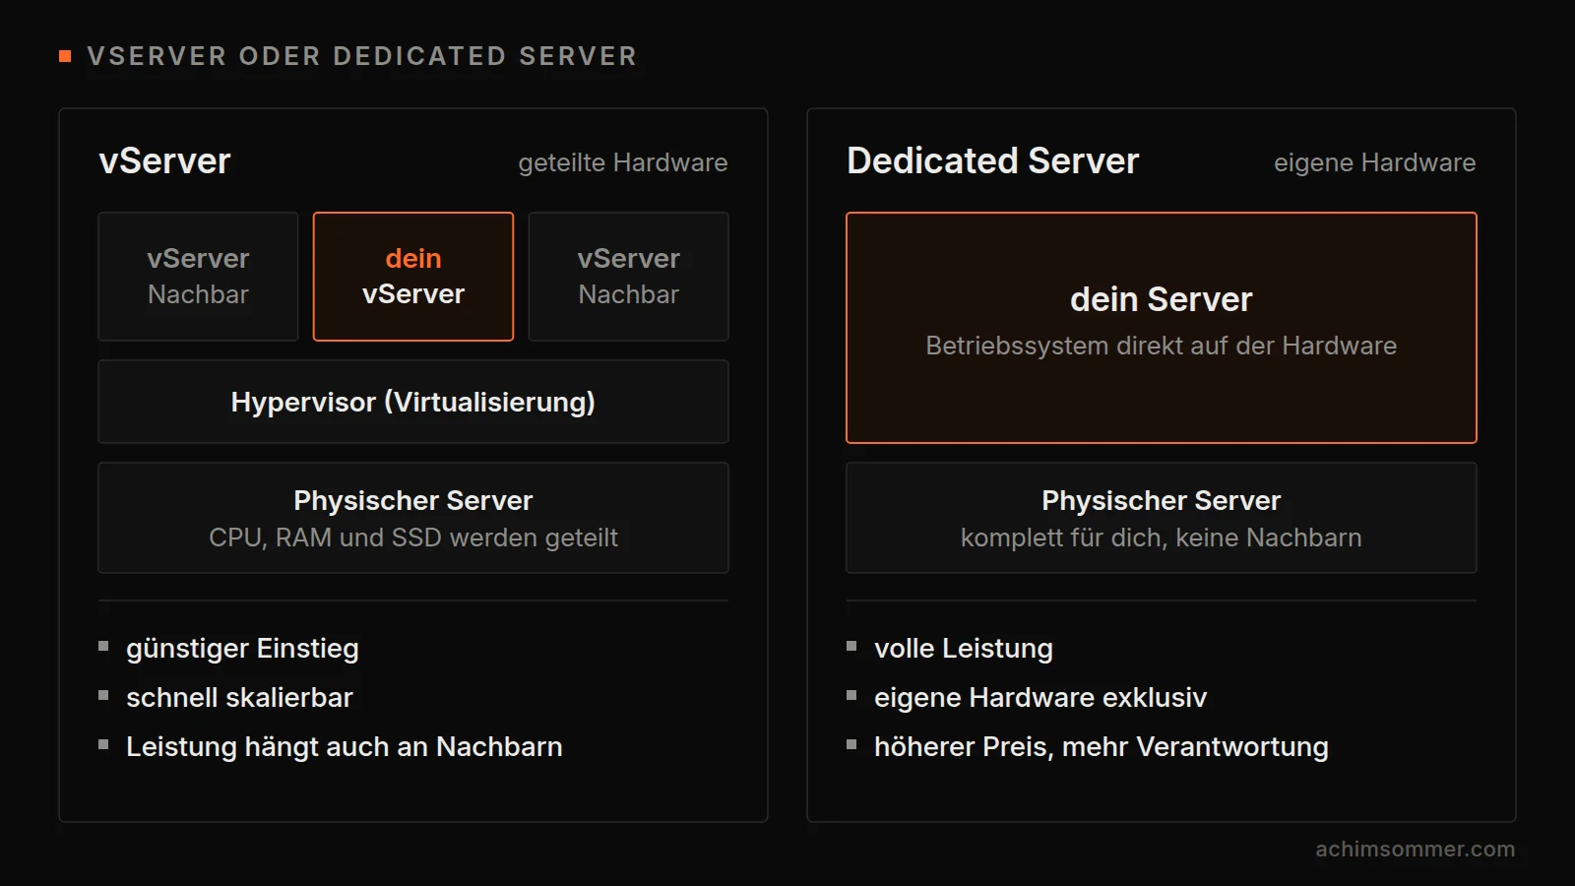Click the 'VSERVER ODER DEDICATED SERVER' heading
The height and width of the screenshot is (886, 1575).
tap(361, 56)
